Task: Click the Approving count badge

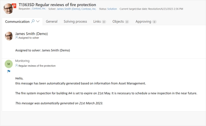Action: [154, 22]
